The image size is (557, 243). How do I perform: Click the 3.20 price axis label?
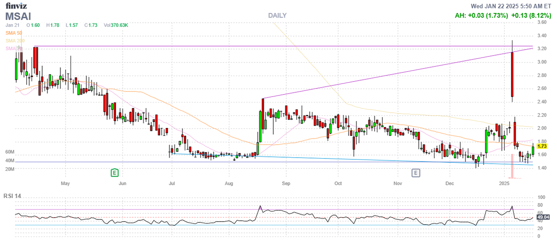click(x=542, y=49)
